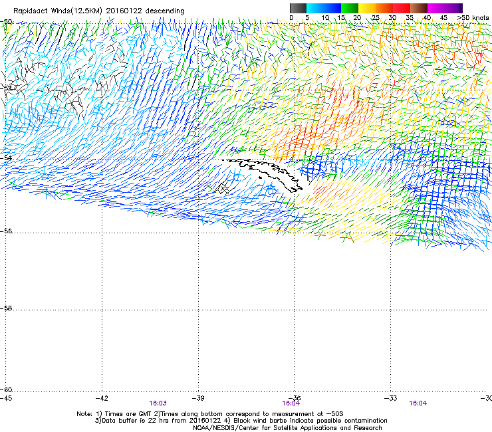Click the legend label '25'
Image resolution: width=492 pixels, height=432 pixels.
(x=375, y=18)
